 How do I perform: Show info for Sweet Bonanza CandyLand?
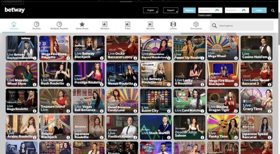pos(135,111)
